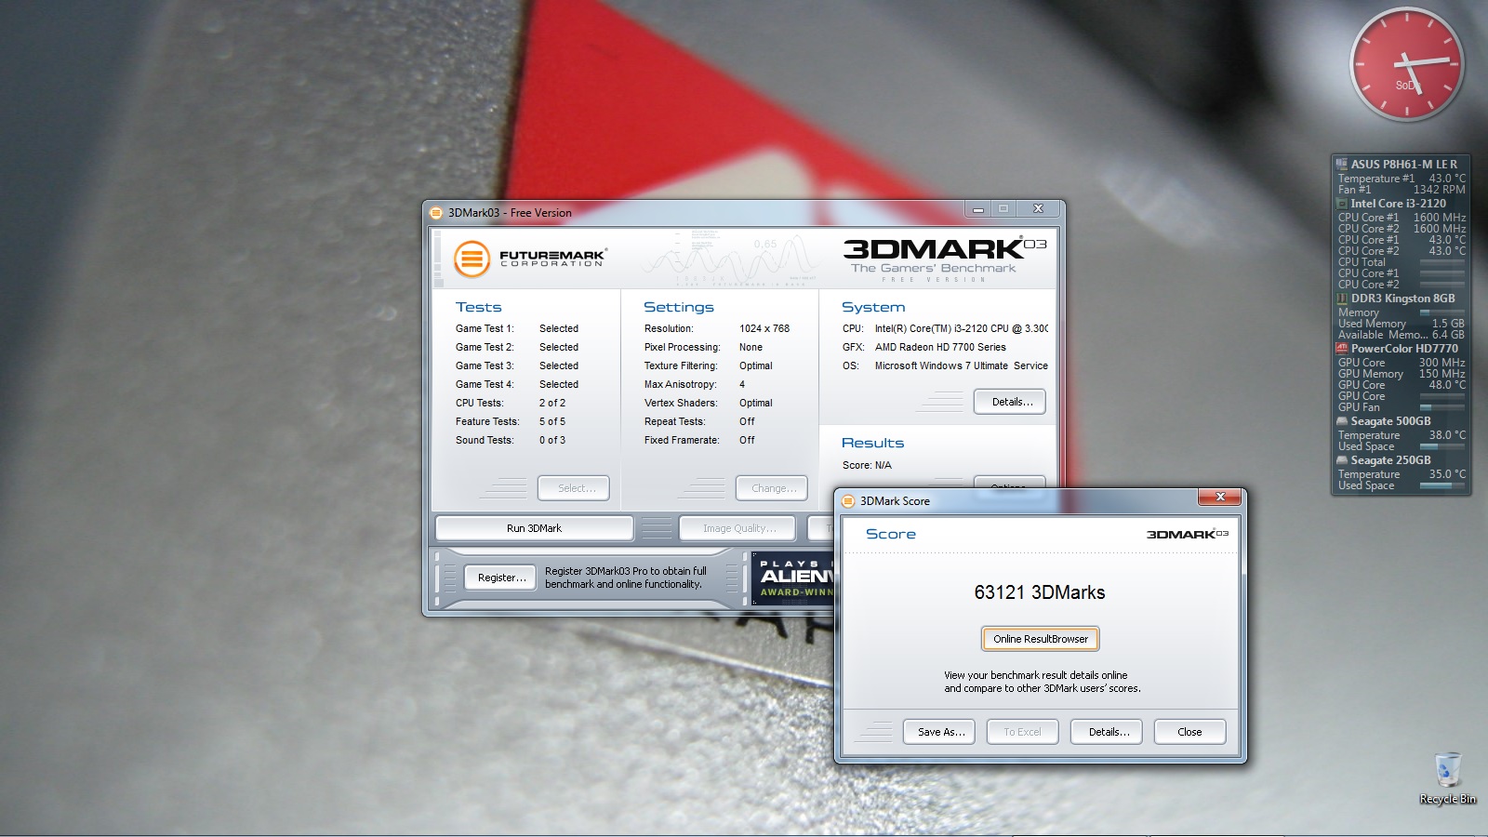Click the Select... button under Tests

point(573,488)
